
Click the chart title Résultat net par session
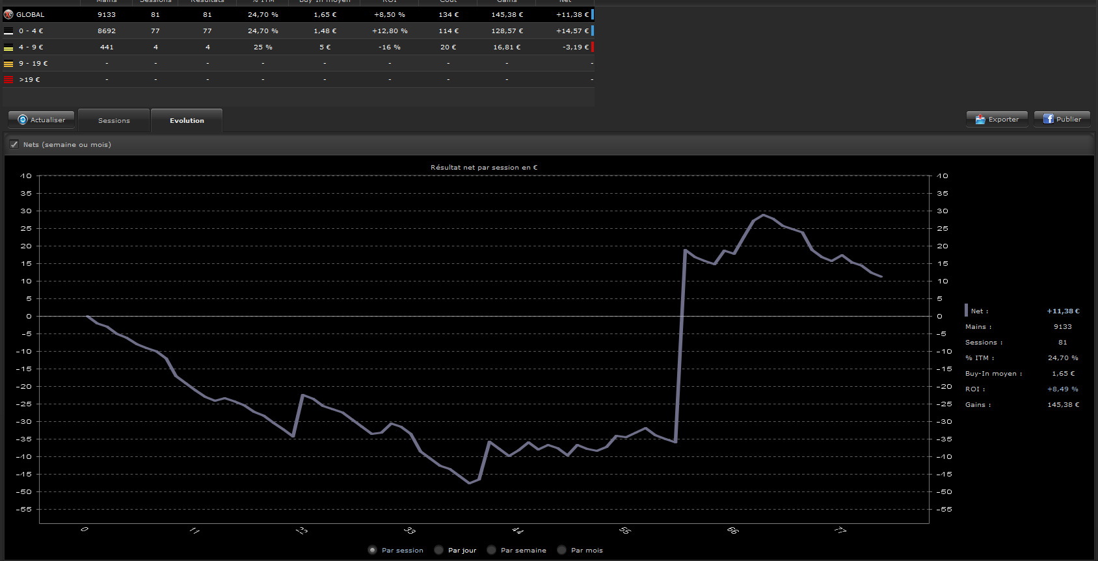tap(484, 167)
